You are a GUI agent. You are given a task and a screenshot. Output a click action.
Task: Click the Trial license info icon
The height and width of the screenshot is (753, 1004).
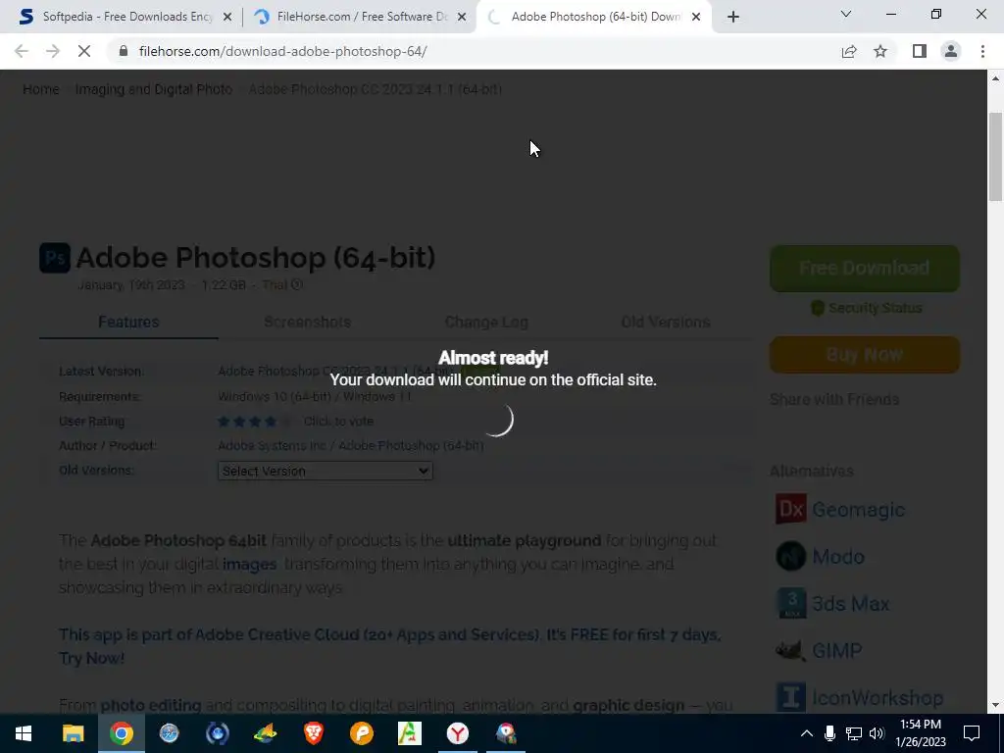click(x=296, y=285)
